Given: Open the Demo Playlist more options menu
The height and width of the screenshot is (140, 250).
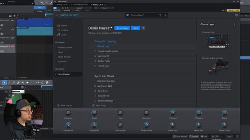Looking at the screenshot, I should click(143, 28).
